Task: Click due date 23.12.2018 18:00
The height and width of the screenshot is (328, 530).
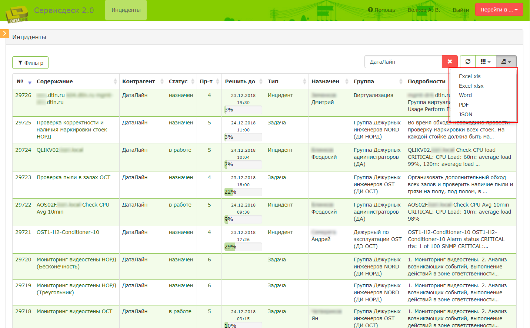Action: click(x=243, y=181)
